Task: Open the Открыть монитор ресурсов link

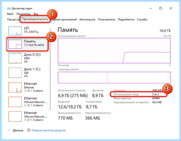Action: click(49, 130)
